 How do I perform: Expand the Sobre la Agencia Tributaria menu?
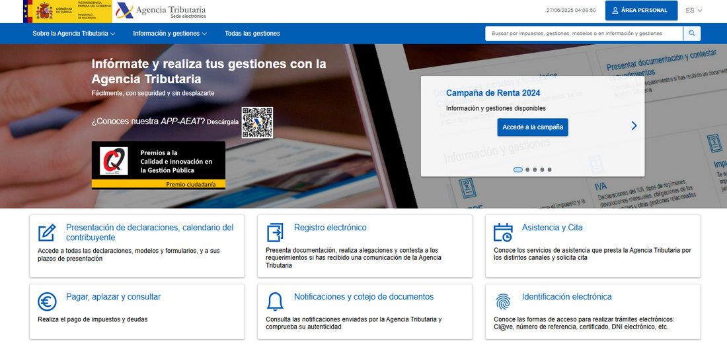click(x=73, y=34)
